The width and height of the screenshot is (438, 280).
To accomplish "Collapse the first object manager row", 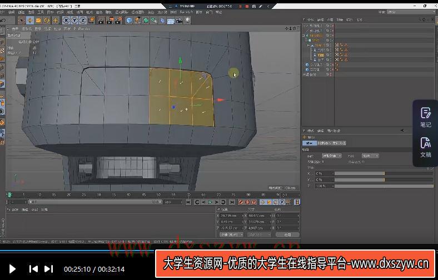I will 305,26.
